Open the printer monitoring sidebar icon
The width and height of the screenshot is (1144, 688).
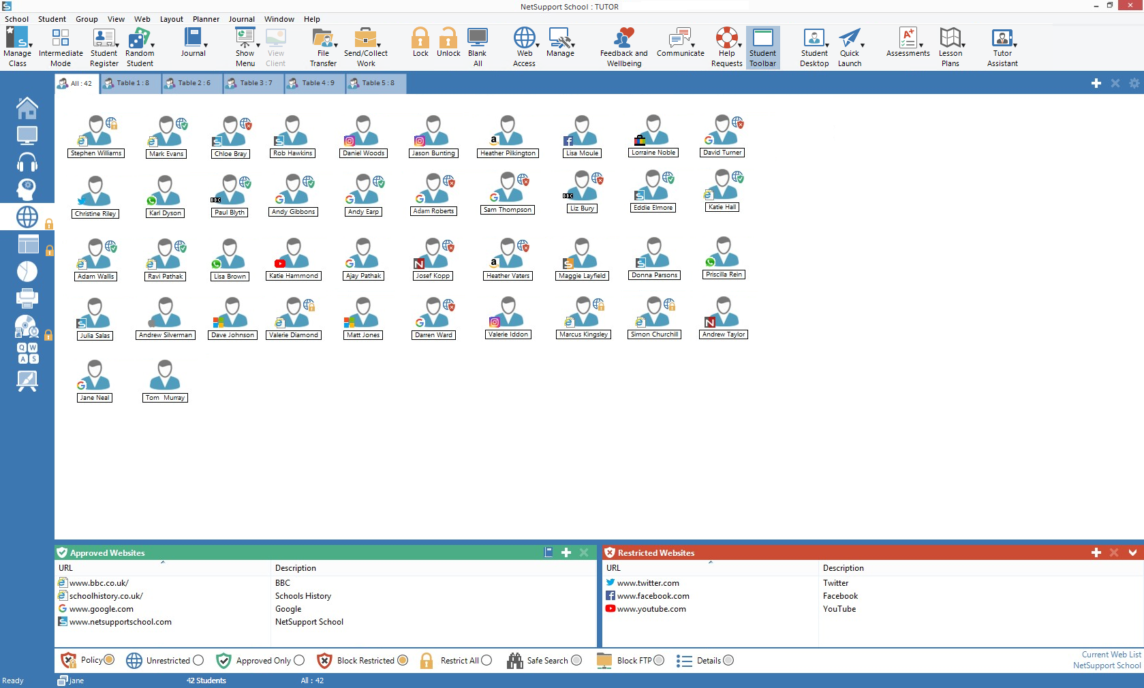tap(27, 298)
